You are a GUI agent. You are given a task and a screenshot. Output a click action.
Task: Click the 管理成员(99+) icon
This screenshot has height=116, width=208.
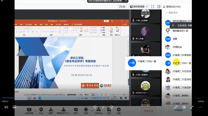[63, 109]
